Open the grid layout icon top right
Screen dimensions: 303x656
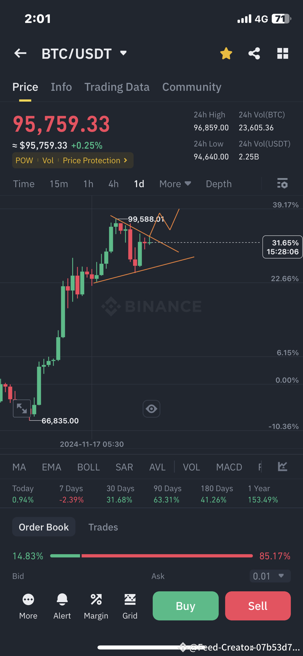click(282, 53)
